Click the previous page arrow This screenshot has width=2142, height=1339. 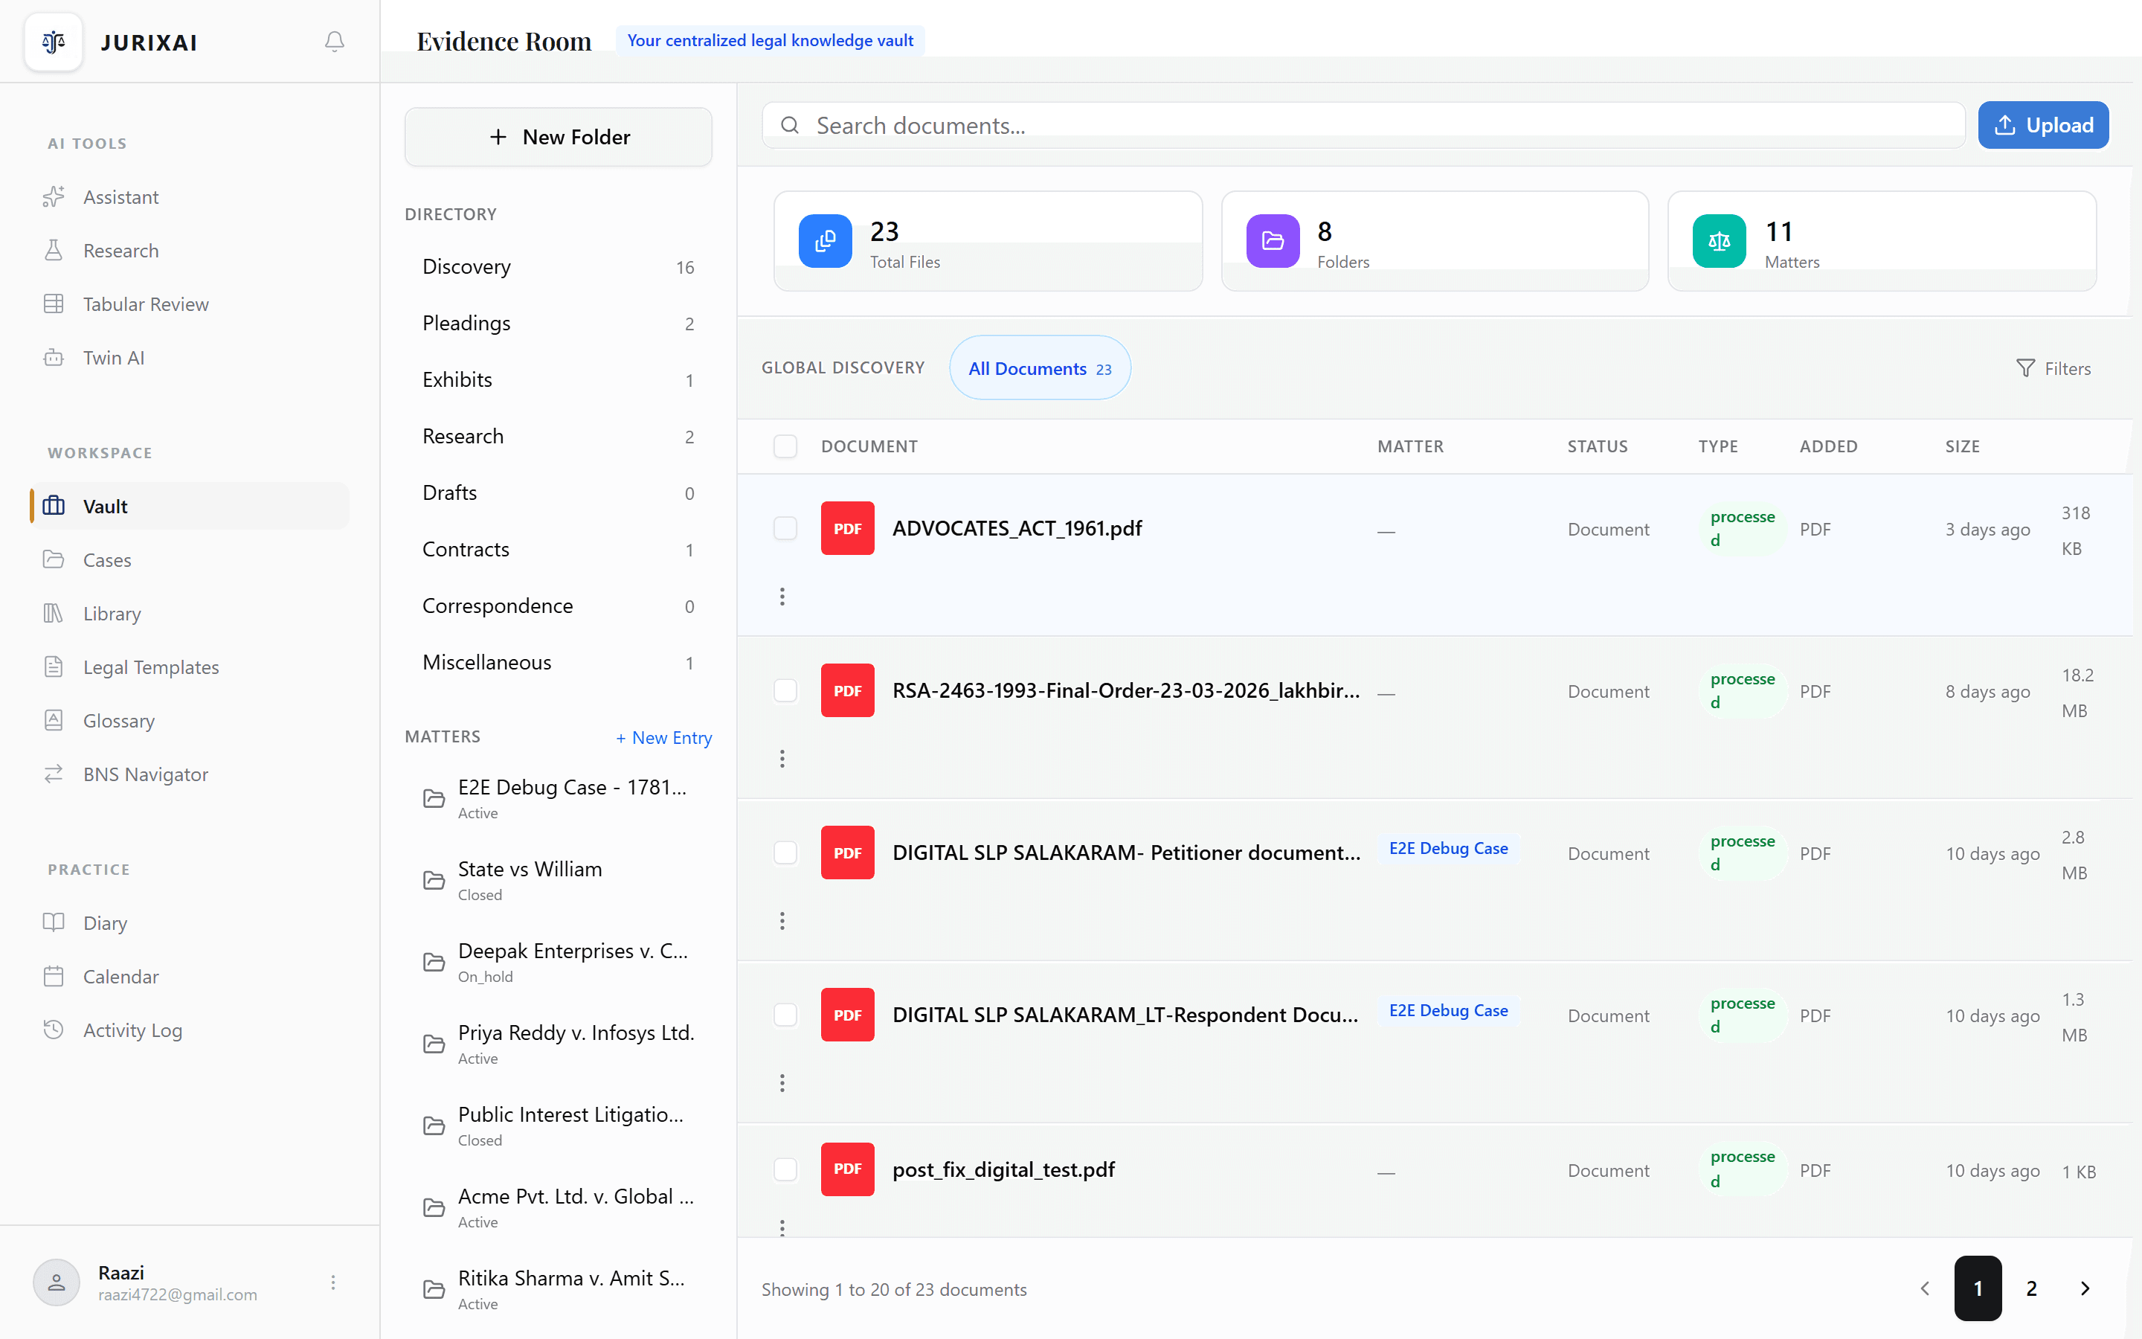1924,1288
